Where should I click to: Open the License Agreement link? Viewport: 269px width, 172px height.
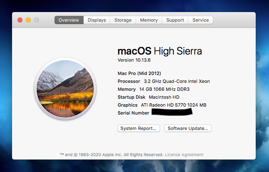(184, 155)
